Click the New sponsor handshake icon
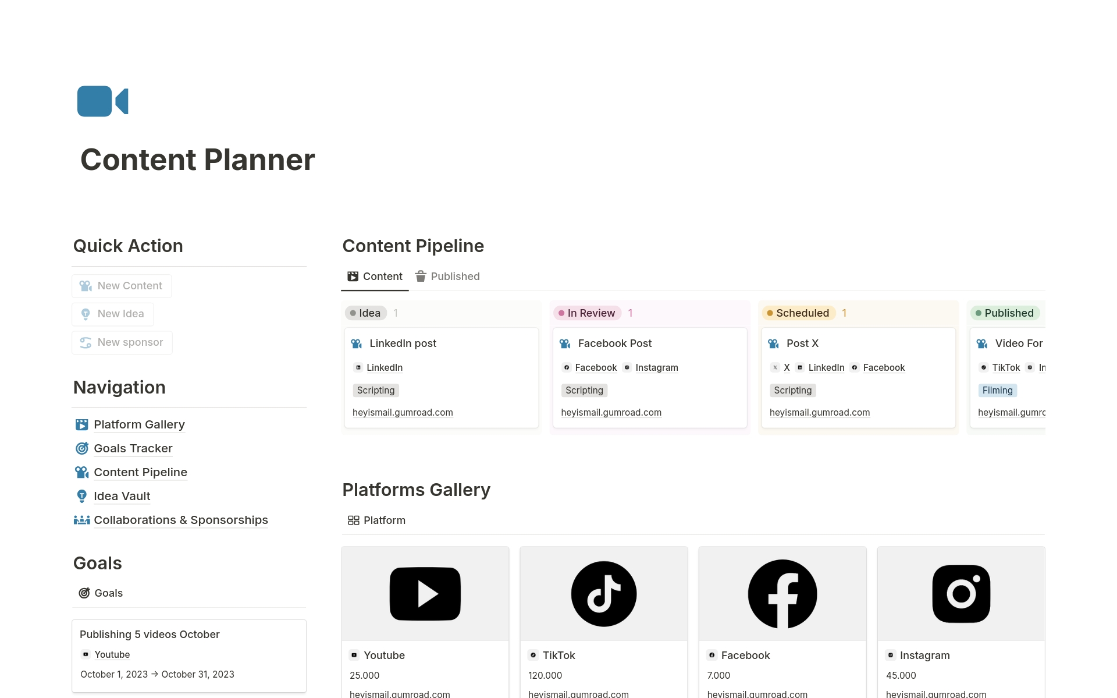 point(86,342)
